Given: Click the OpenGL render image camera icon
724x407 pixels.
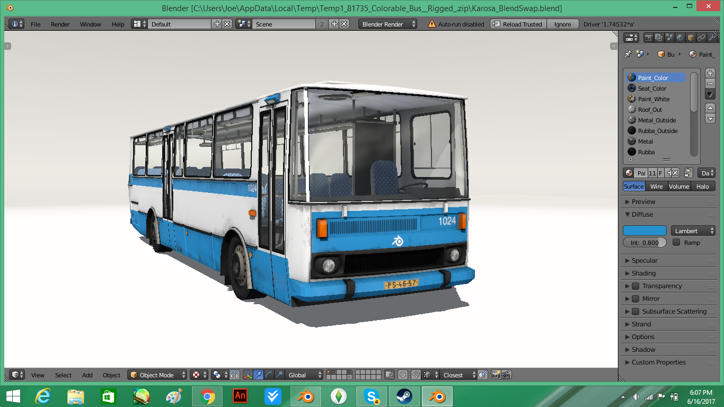Looking at the screenshot, I should [496, 375].
